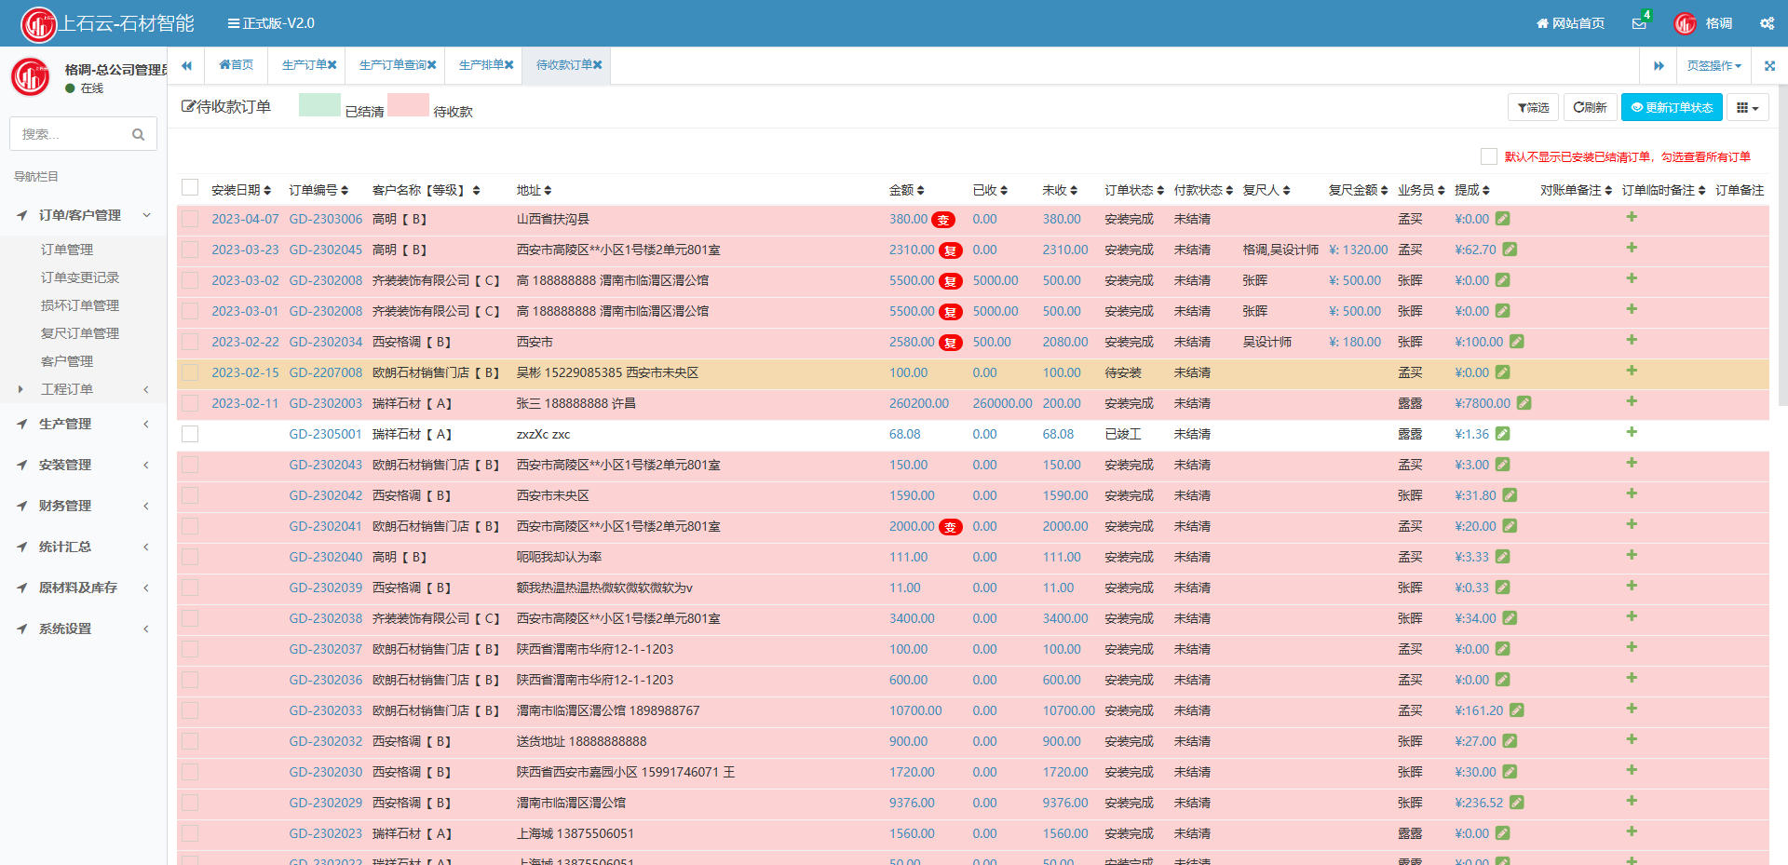Select checkbox for order GD-2303006

pyautogui.click(x=190, y=219)
